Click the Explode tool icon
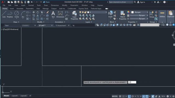175x98 pixels. [x=47, y=16]
